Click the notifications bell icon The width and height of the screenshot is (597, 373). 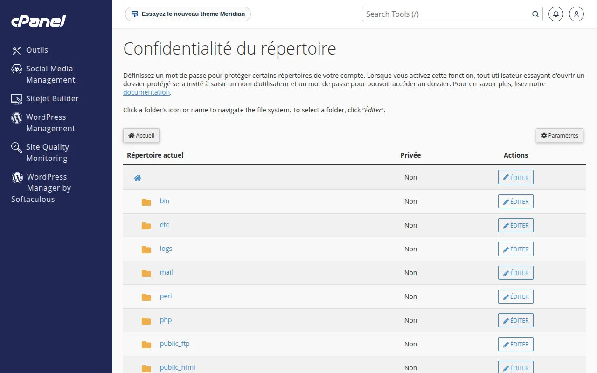tap(556, 14)
